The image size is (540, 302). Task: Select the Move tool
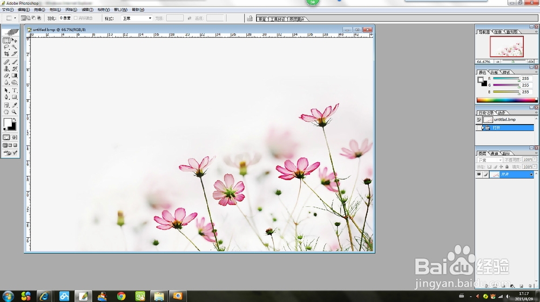coord(15,40)
